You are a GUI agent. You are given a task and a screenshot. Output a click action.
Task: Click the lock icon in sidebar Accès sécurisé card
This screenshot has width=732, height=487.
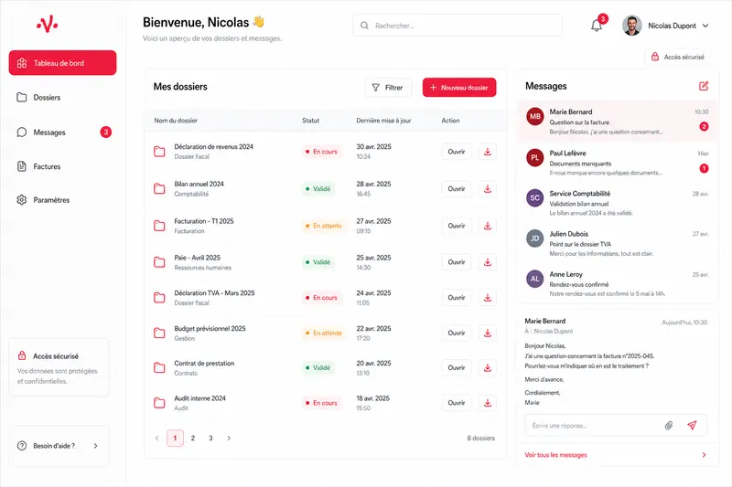pos(22,355)
